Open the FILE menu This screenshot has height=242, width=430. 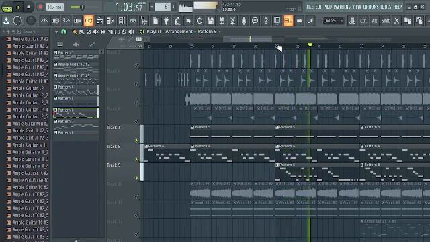(x=310, y=7)
